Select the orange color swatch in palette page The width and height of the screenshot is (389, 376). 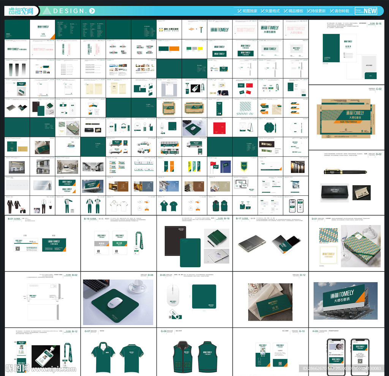click(x=174, y=49)
